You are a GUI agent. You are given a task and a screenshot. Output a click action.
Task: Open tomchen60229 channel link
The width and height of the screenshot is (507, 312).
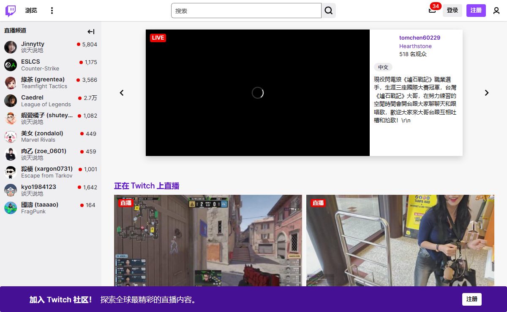point(420,38)
